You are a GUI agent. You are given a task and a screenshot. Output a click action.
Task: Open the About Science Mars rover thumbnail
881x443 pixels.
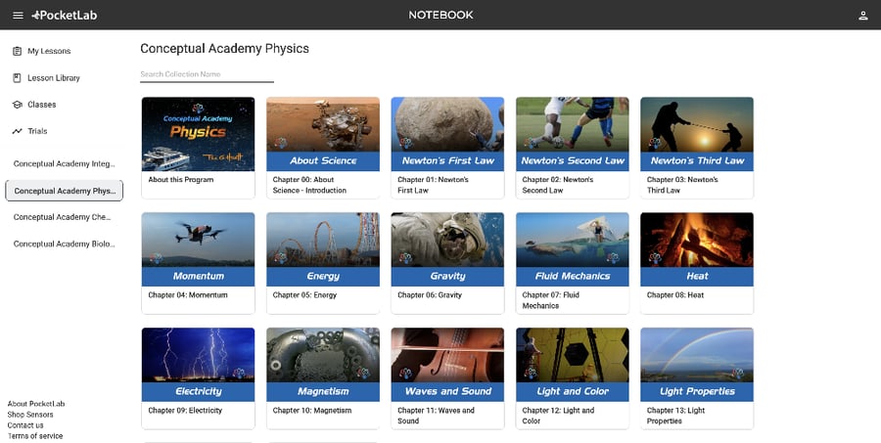tap(323, 134)
